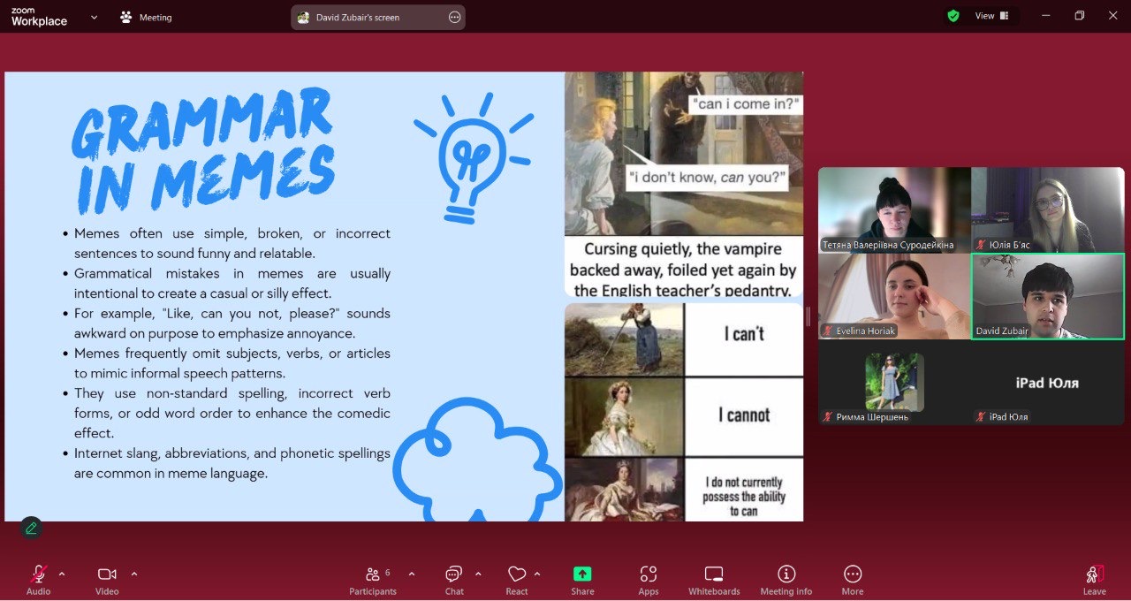Click the green encryption shield icon
The height and width of the screenshot is (601, 1131).
(953, 16)
